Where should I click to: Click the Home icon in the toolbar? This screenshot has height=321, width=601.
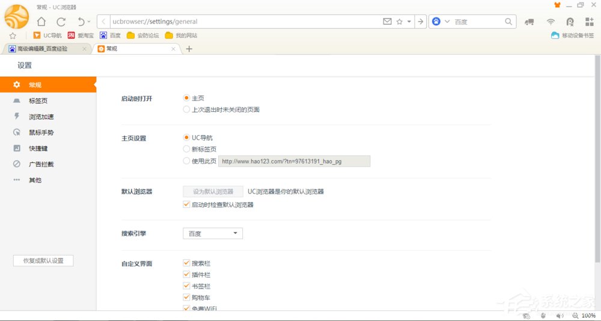[41, 22]
